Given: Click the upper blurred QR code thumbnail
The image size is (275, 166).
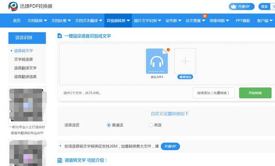Looking at the screenshot, I should click(27, 105).
